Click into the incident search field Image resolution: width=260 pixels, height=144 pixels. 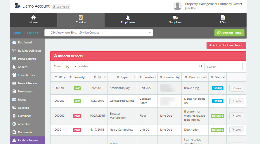pyautogui.click(x=223, y=67)
